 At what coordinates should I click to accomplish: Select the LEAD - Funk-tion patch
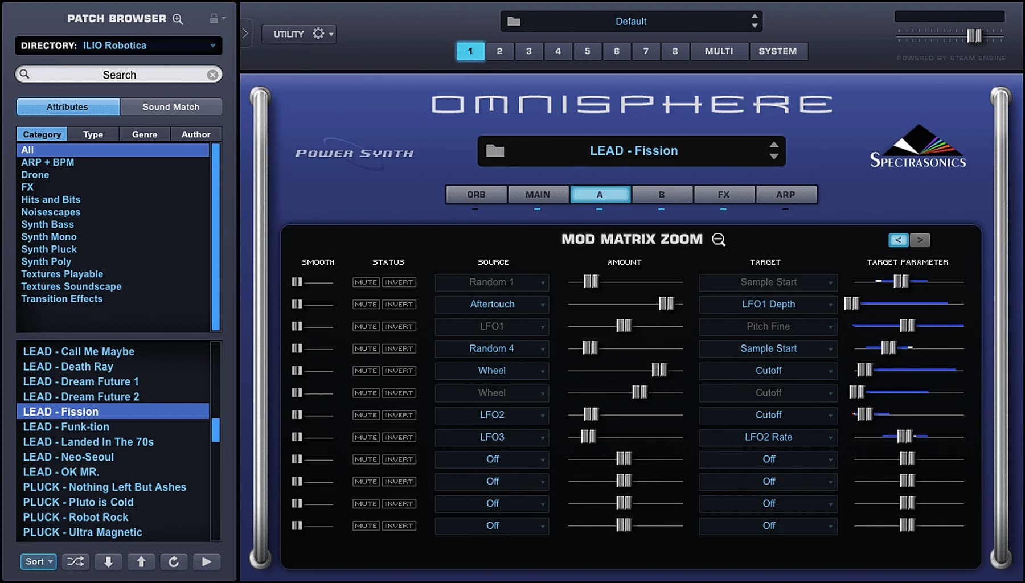click(66, 426)
